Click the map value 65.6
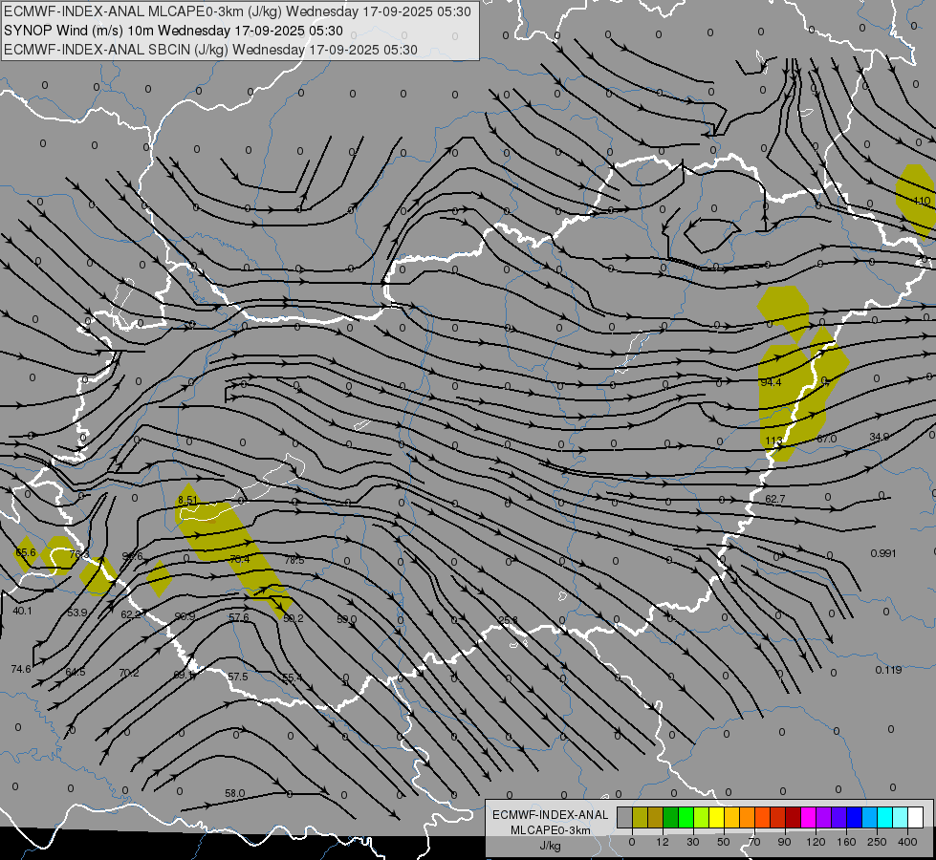Viewport: 936px width, 860px height. pos(26,552)
